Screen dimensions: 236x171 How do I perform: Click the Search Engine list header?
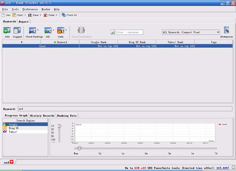click(x=25, y=120)
